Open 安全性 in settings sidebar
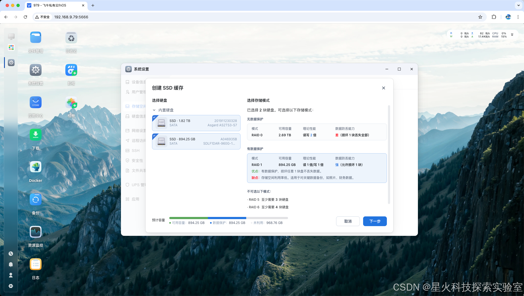This screenshot has width=524, height=296. point(137,161)
